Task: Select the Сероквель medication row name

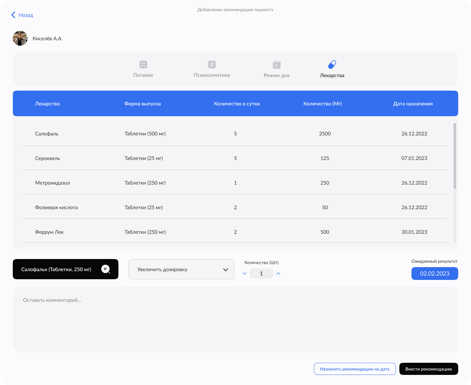Action: [x=47, y=158]
